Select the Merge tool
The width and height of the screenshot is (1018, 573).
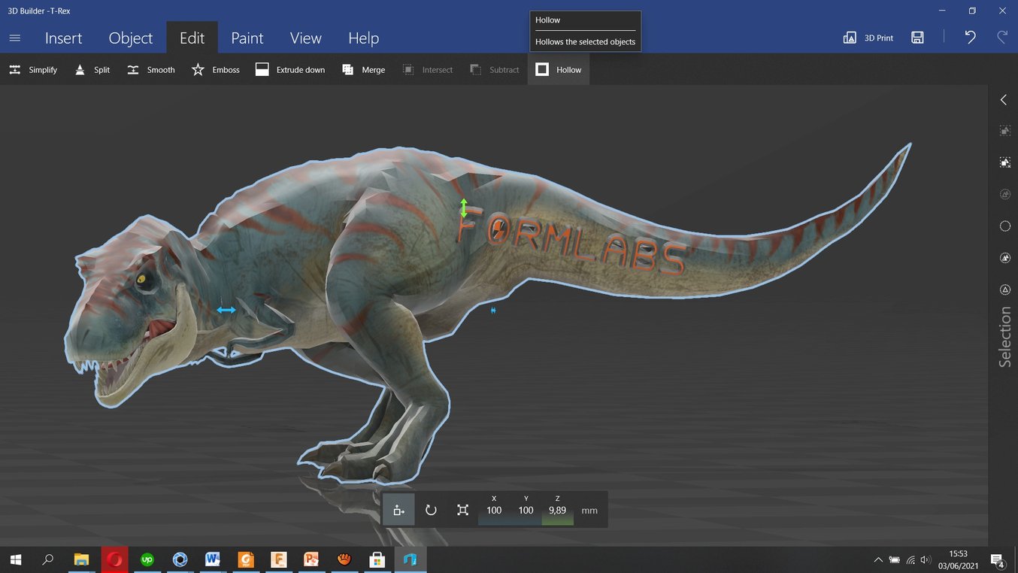coord(363,69)
